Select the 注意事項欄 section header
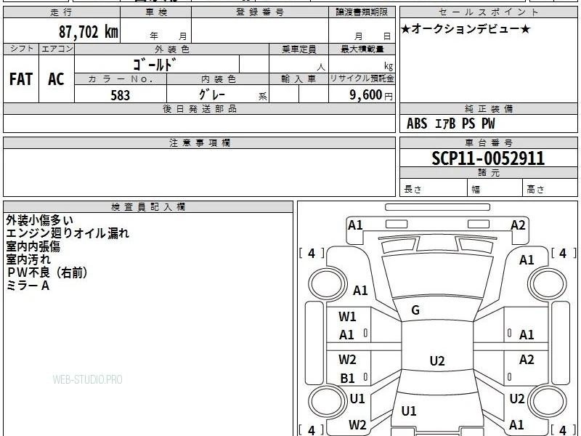This screenshot has width=581, height=436. (199, 142)
